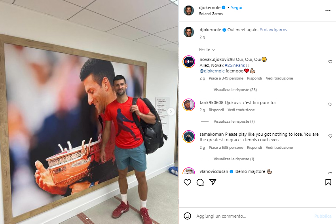Like tarik950608's comment
The width and height of the screenshot is (336, 224).
330,104
